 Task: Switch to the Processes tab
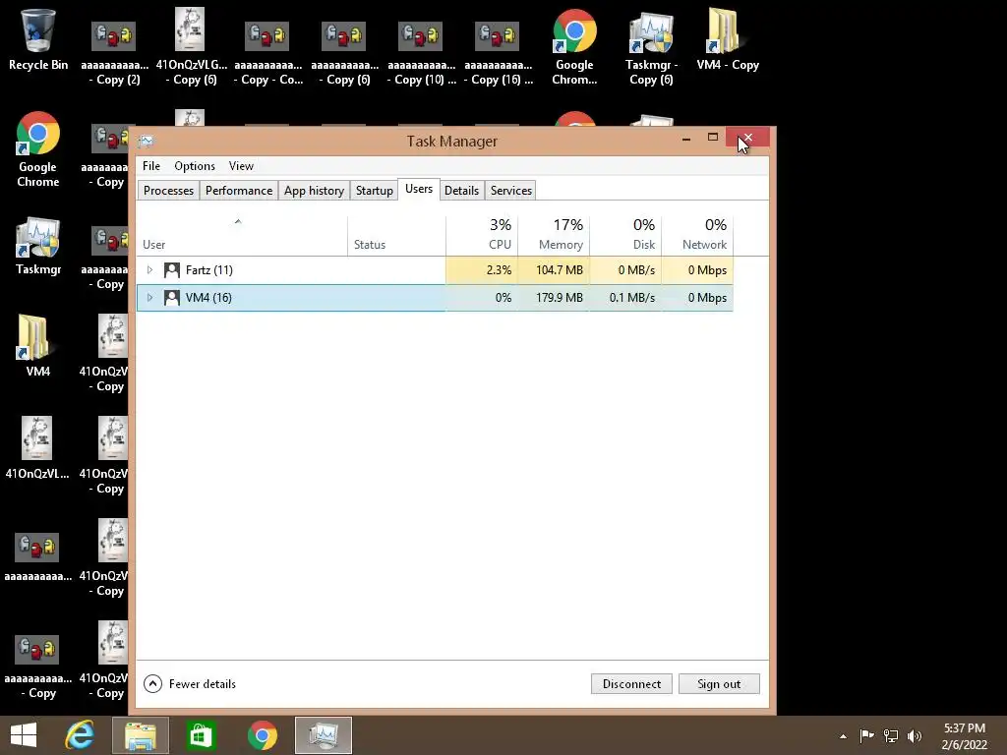coord(168,191)
